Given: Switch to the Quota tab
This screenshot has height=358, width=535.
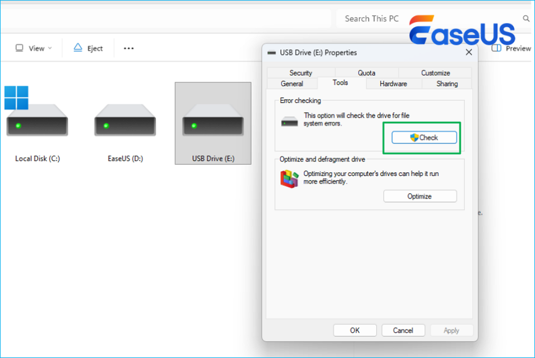Looking at the screenshot, I should [366, 73].
